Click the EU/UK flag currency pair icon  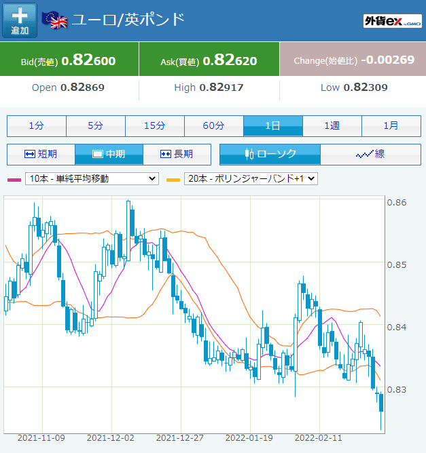tap(55, 20)
